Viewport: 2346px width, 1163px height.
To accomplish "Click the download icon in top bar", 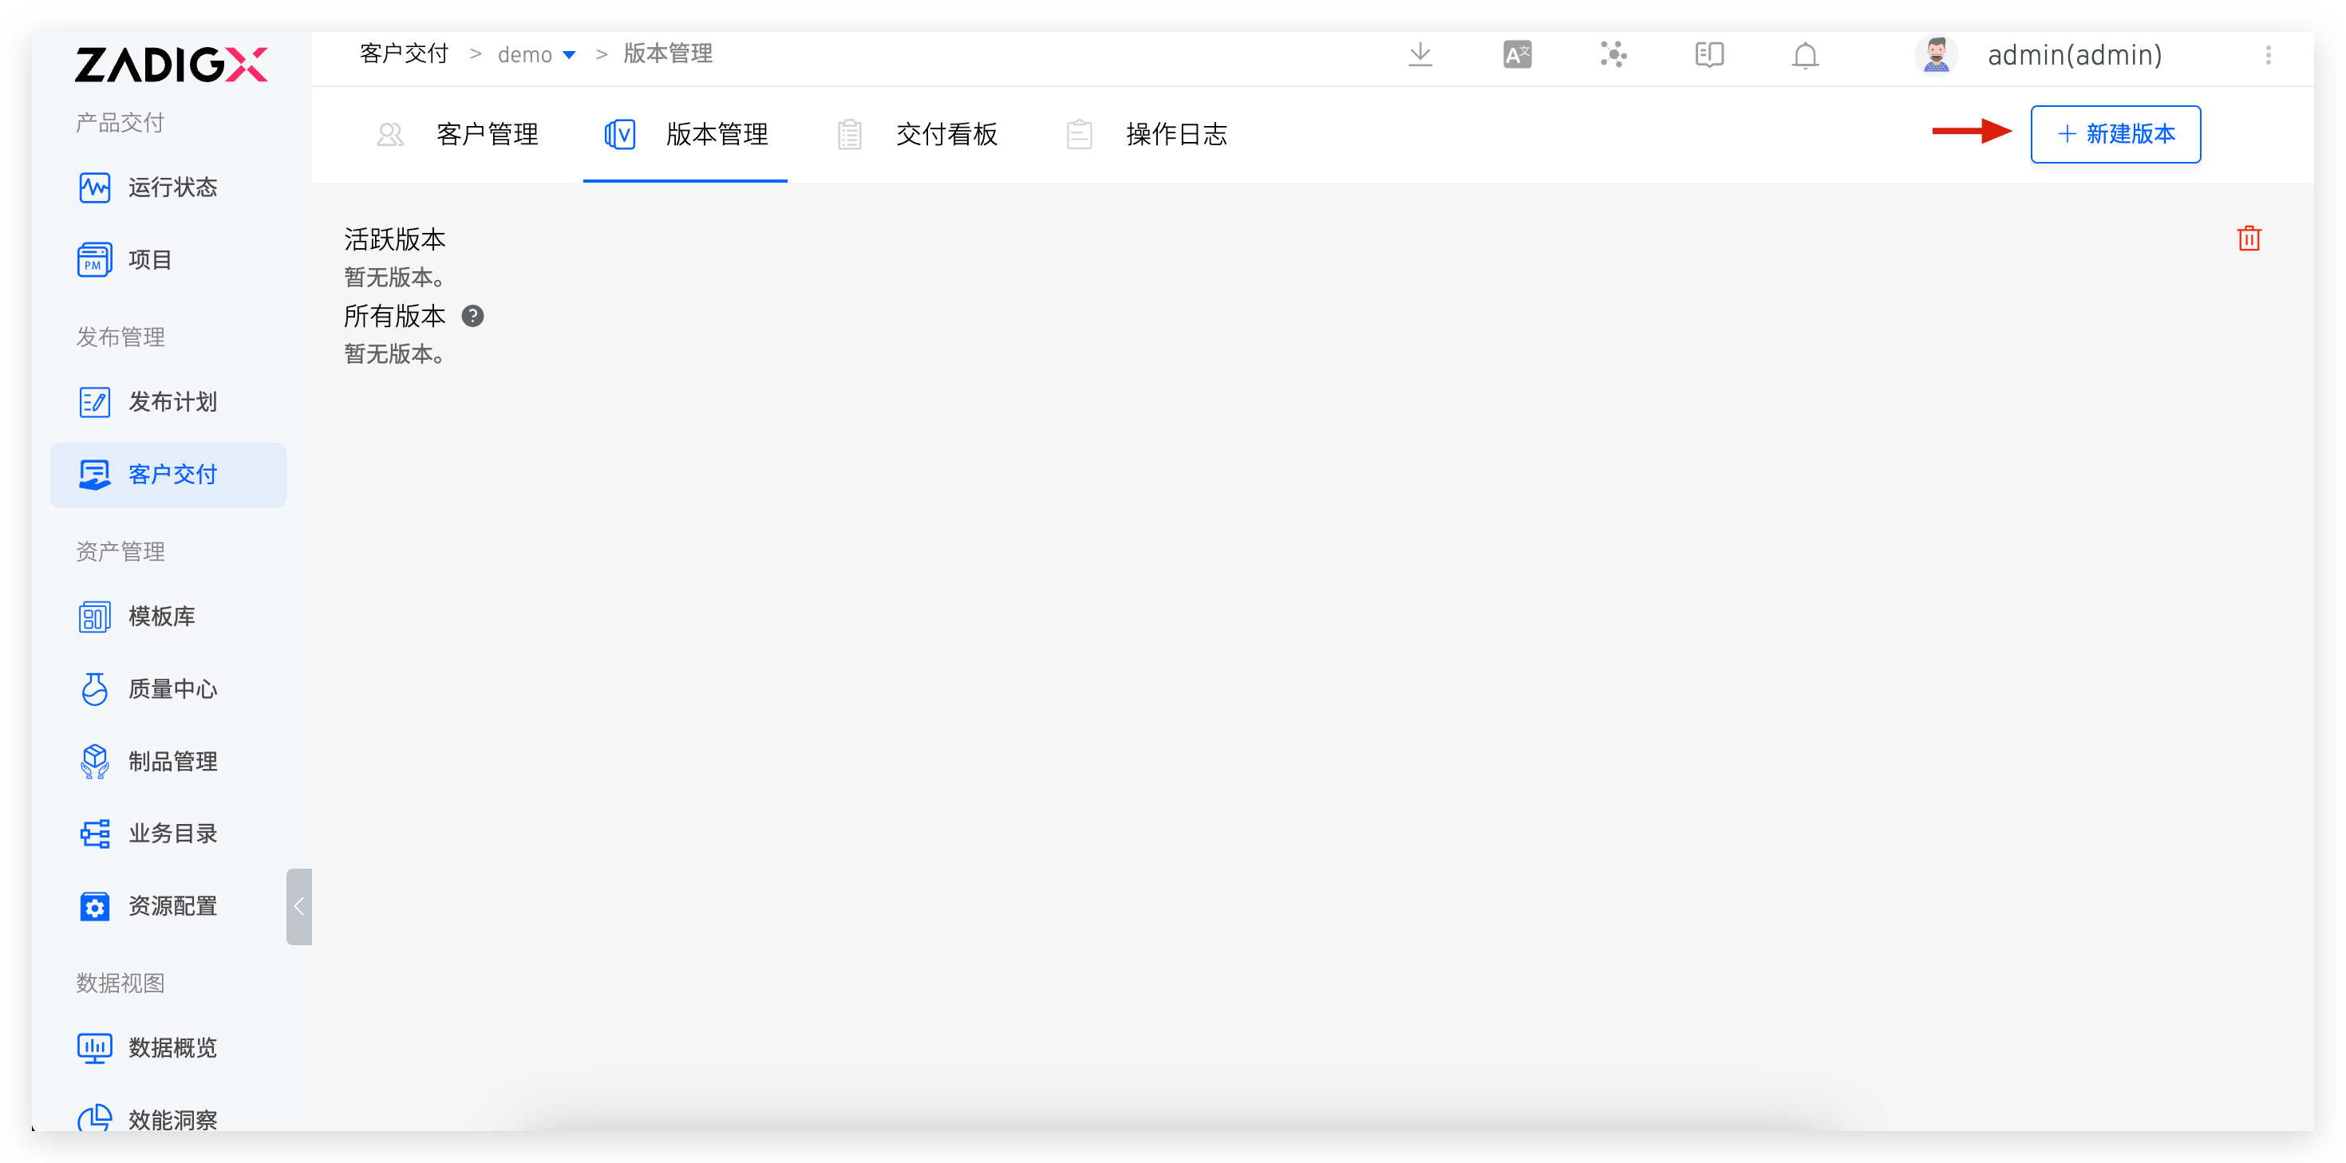I will [x=1420, y=56].
